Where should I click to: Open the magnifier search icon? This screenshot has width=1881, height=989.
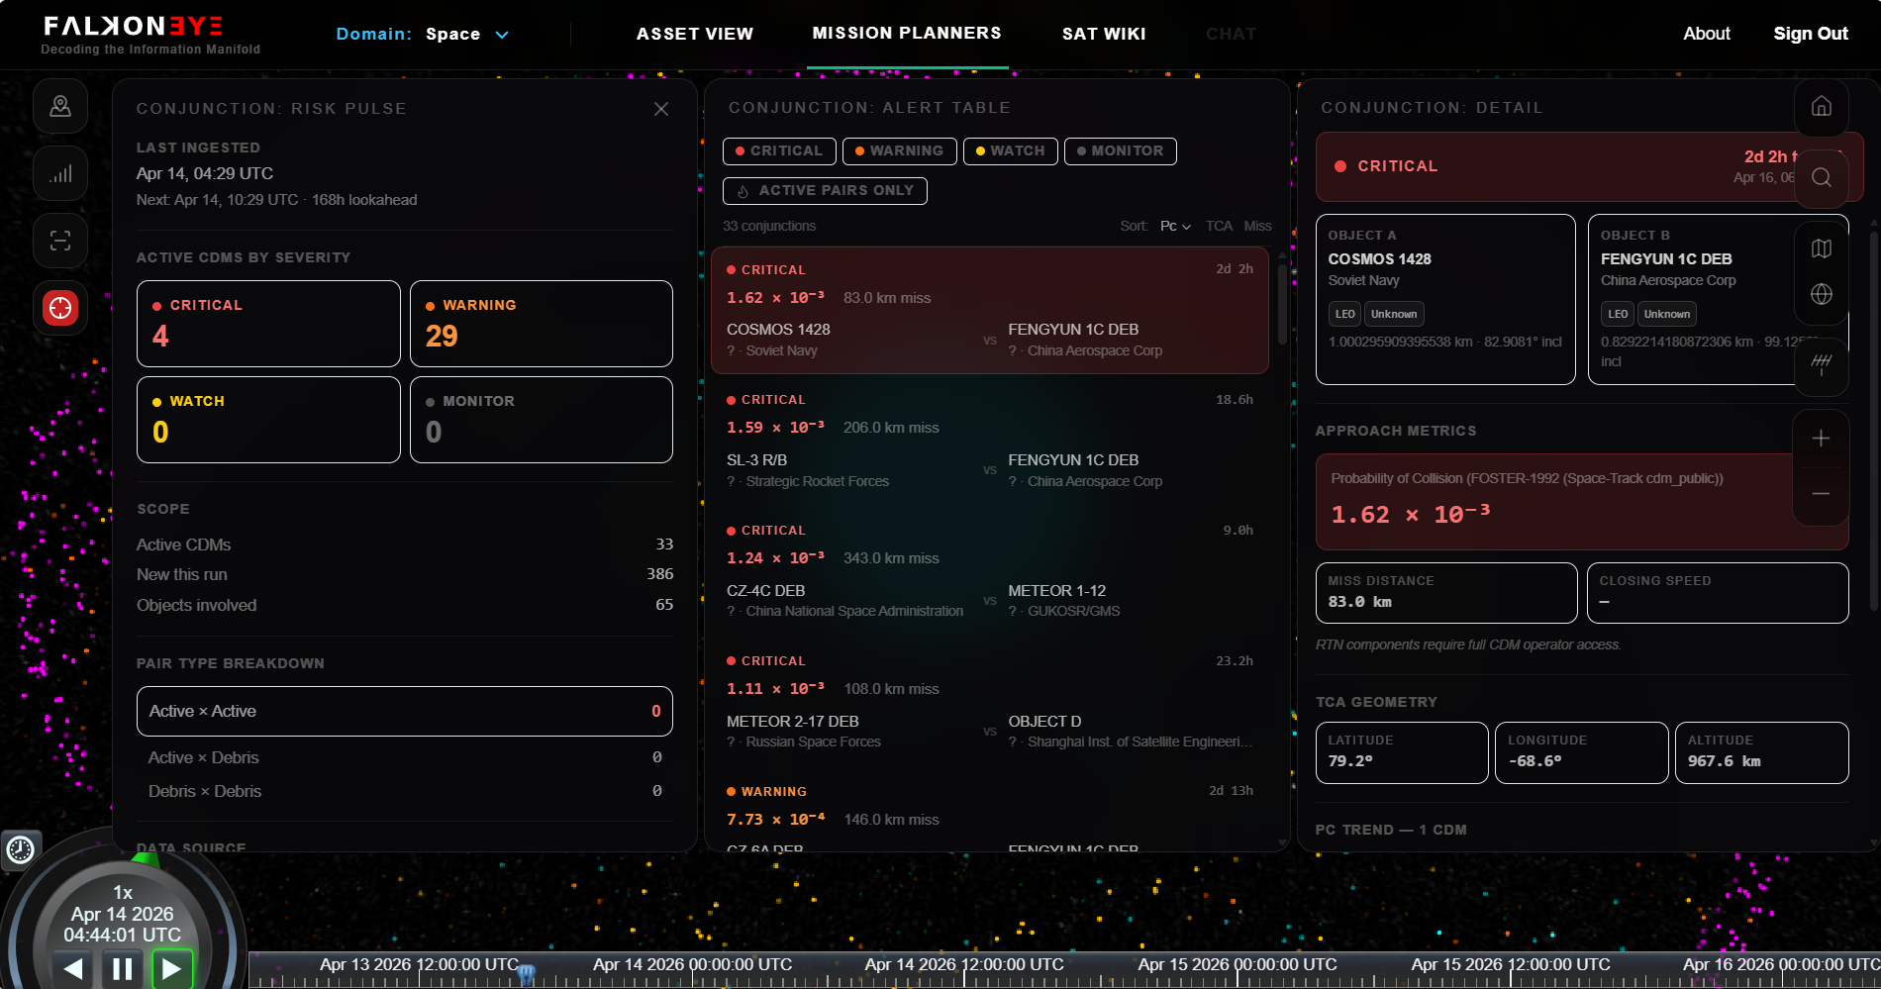(x=1822, y=177)
